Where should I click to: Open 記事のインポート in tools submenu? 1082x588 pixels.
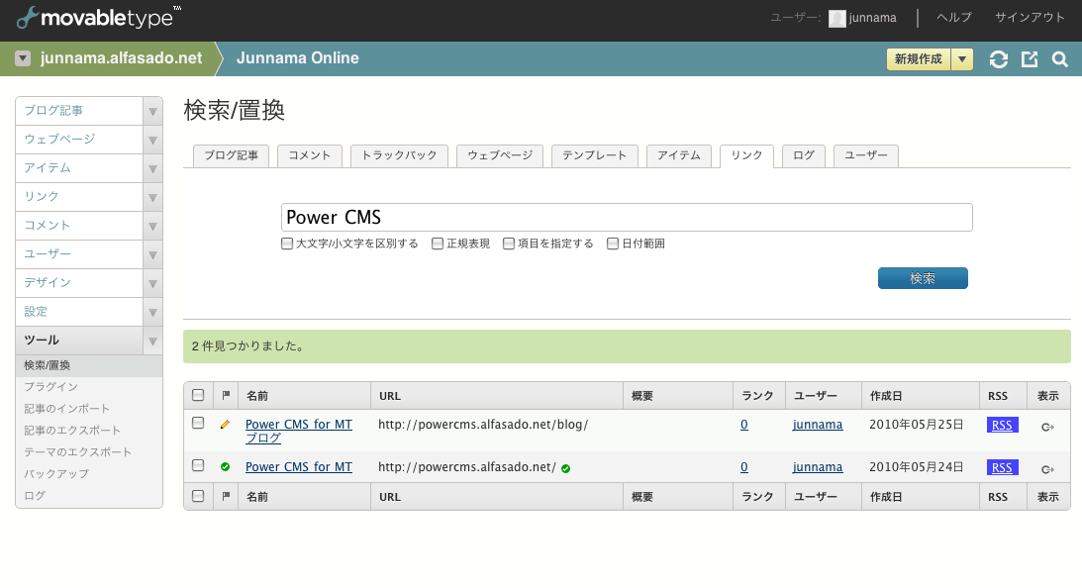(x=67, y=409)
